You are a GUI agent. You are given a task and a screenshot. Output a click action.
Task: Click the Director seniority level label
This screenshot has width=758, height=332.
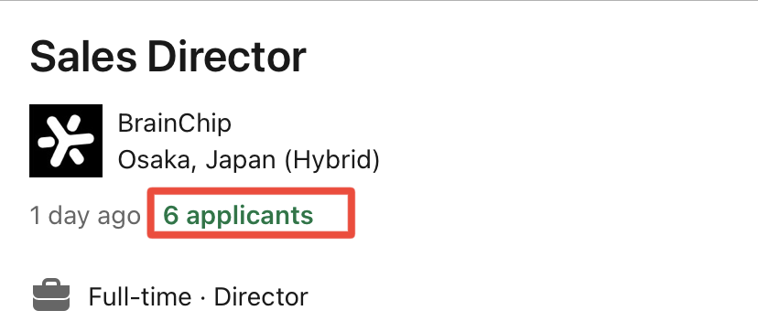click(x=261, y=296)
